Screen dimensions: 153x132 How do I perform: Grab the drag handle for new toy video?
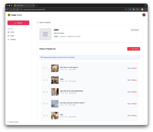tap(44, 104)
